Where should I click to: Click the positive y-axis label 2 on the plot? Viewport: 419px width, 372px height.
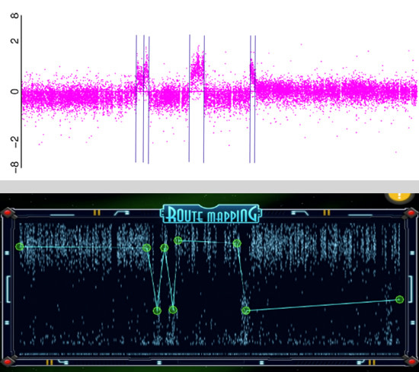click(14, 40)
